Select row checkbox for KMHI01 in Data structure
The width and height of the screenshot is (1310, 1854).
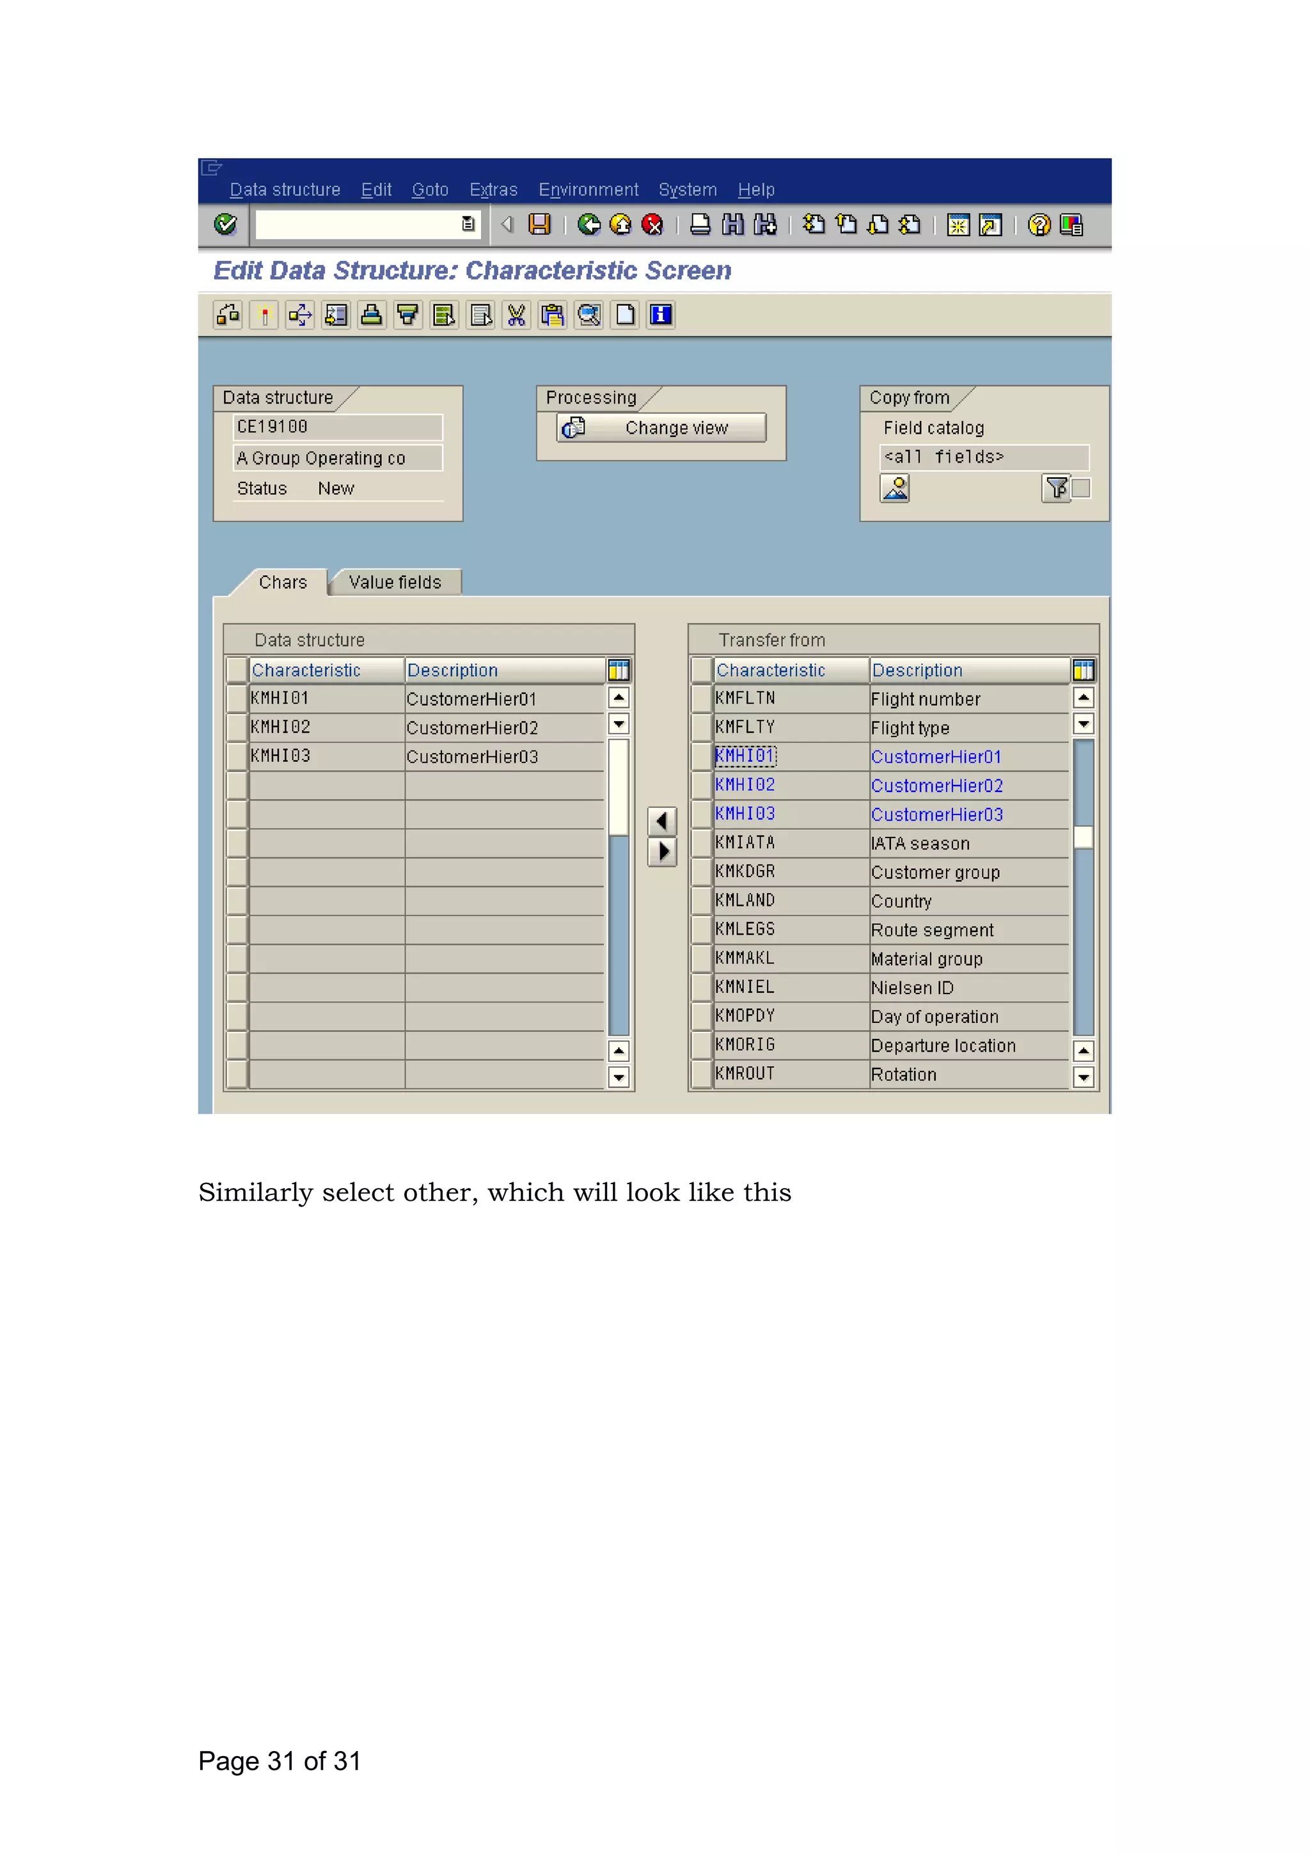[x=237, y=699]
